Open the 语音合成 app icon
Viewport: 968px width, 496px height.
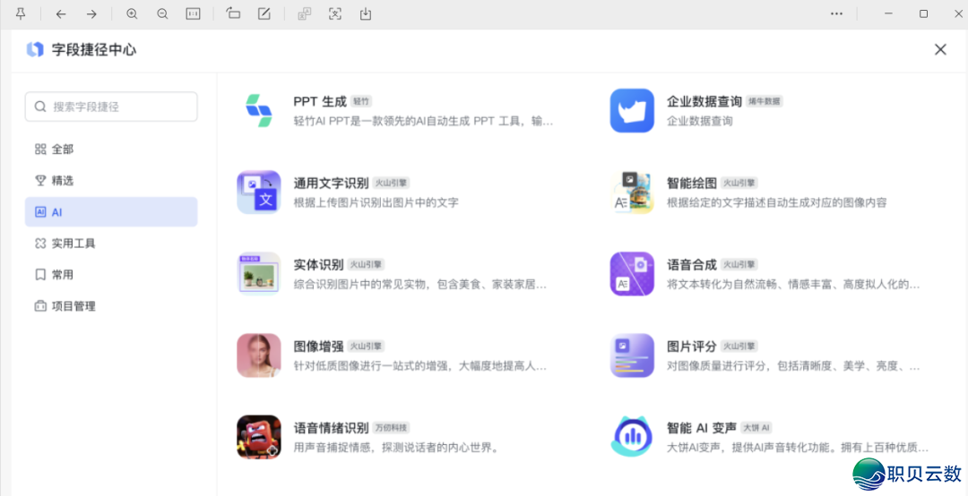click(x=632, y=273)
